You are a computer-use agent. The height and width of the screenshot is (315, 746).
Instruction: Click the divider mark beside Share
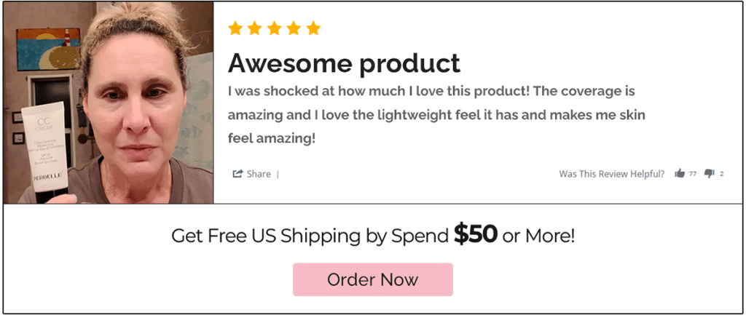point(278,174)
